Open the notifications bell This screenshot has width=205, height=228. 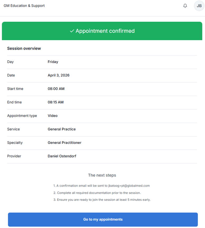pos(185,6)
